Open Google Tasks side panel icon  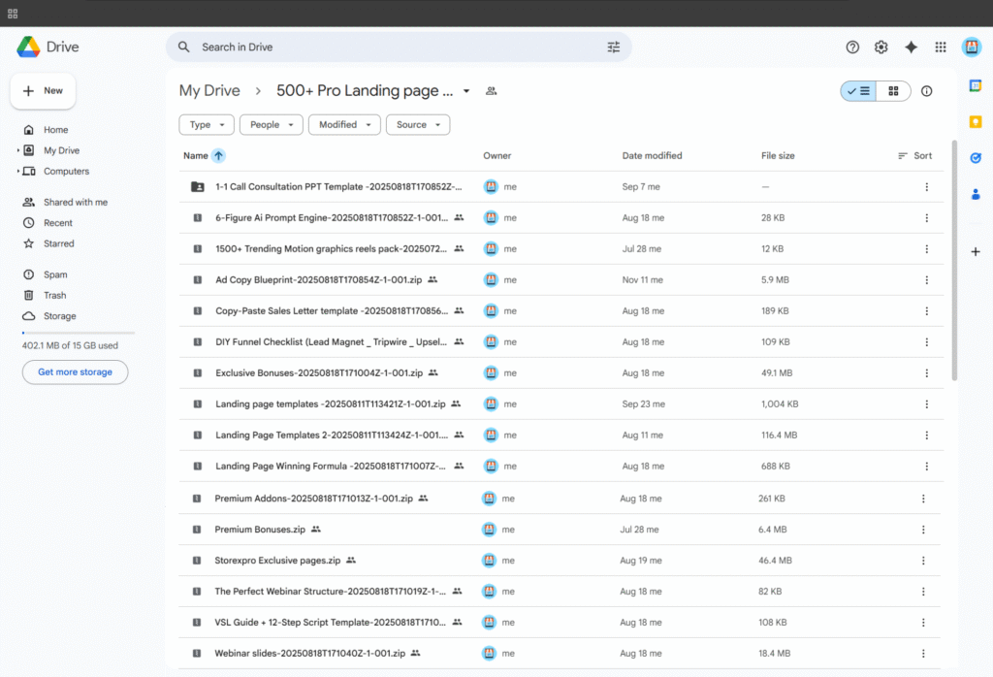pos(976,157)
